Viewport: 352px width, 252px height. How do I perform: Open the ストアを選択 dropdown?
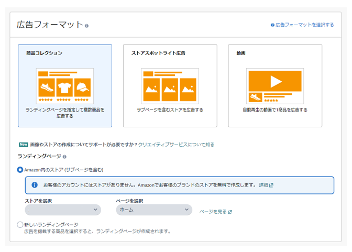click(x=63, y=210)
